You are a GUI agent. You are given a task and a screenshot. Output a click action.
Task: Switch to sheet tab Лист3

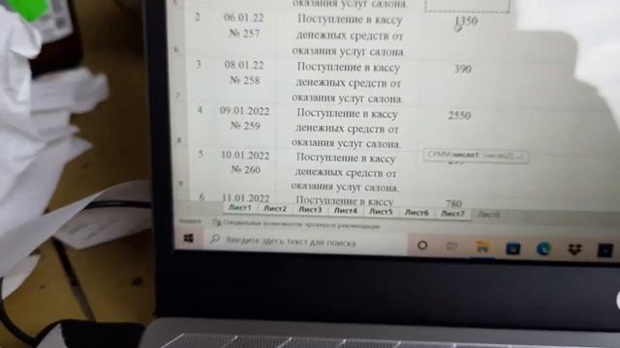[x=310, y=210]
